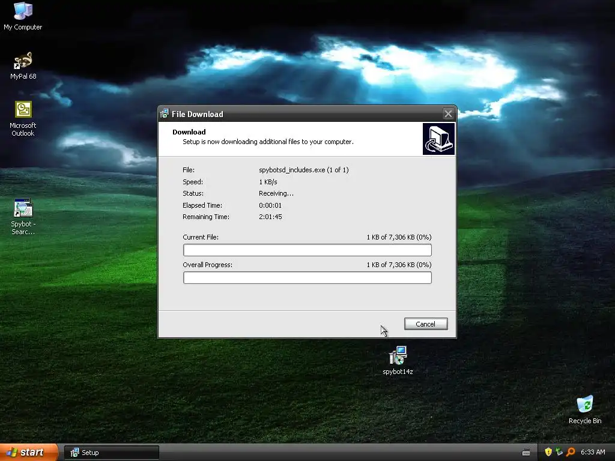Viewport: 615px width, 461px height.
Task: Click the green safely remove hardware tray icon
Action: coord(559,453)
